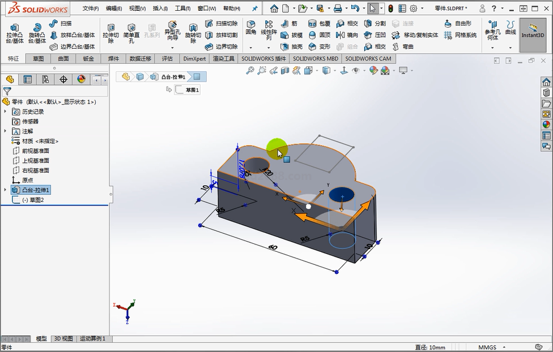The height and width of the screenshot is (352, 553).
Task: Click the 抽壳 shell tool
Action: tap(292, 46)
